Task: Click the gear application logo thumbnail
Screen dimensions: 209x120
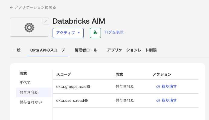Action: tap(29, 27)
